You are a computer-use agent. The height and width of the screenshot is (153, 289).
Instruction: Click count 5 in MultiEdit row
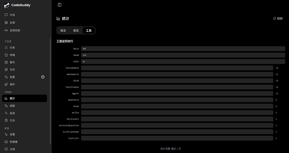[x=276, y=119]
